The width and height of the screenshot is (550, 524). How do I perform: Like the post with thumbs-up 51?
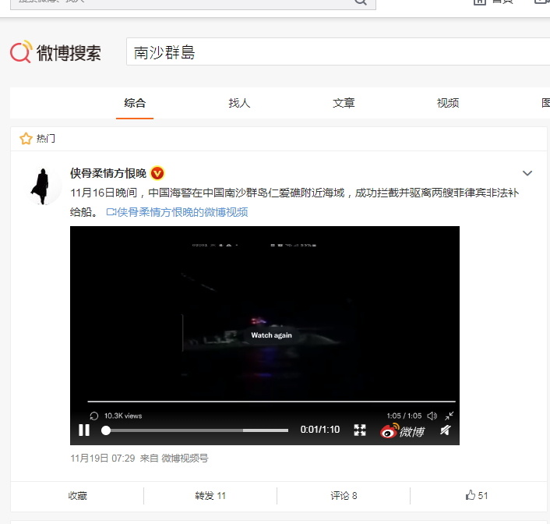(x=476, y=495)
